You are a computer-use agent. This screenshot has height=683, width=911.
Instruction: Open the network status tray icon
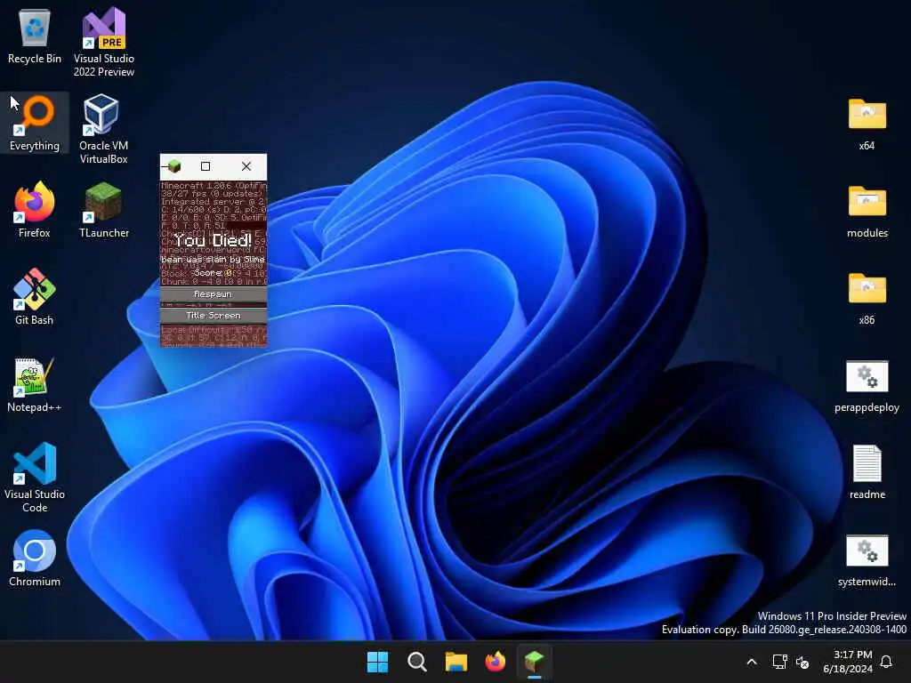point(779,662)
